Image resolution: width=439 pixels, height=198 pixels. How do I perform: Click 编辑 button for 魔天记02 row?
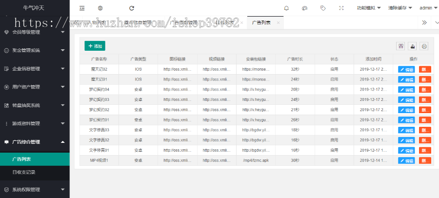406,69
